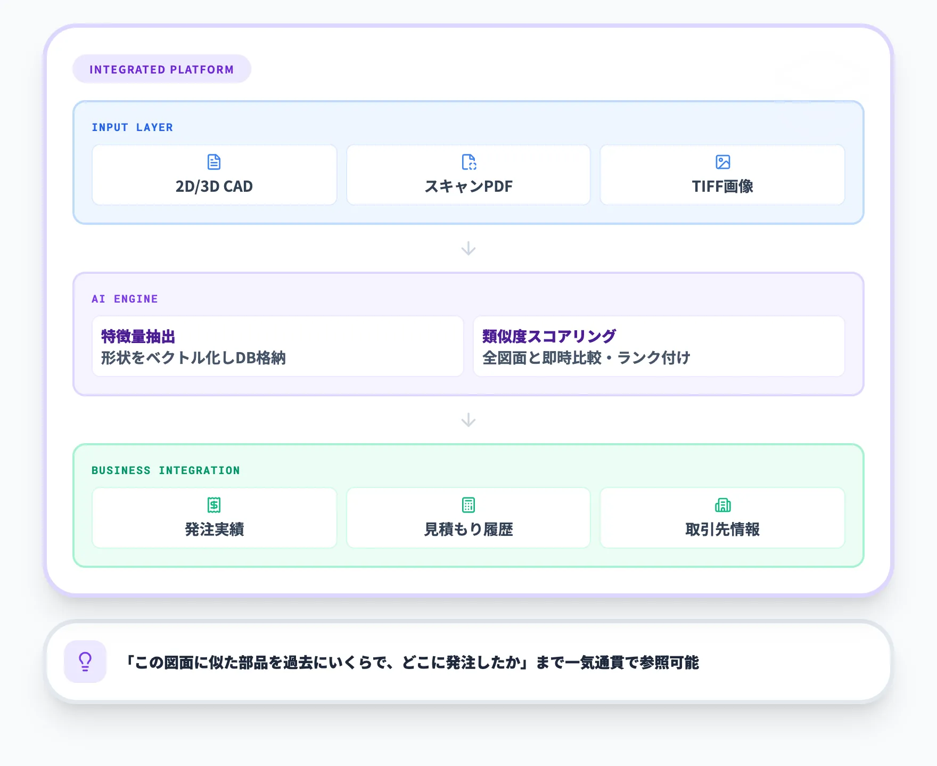
Task: Click the 2D/3D CAD input card
Action: pos(213,175)
